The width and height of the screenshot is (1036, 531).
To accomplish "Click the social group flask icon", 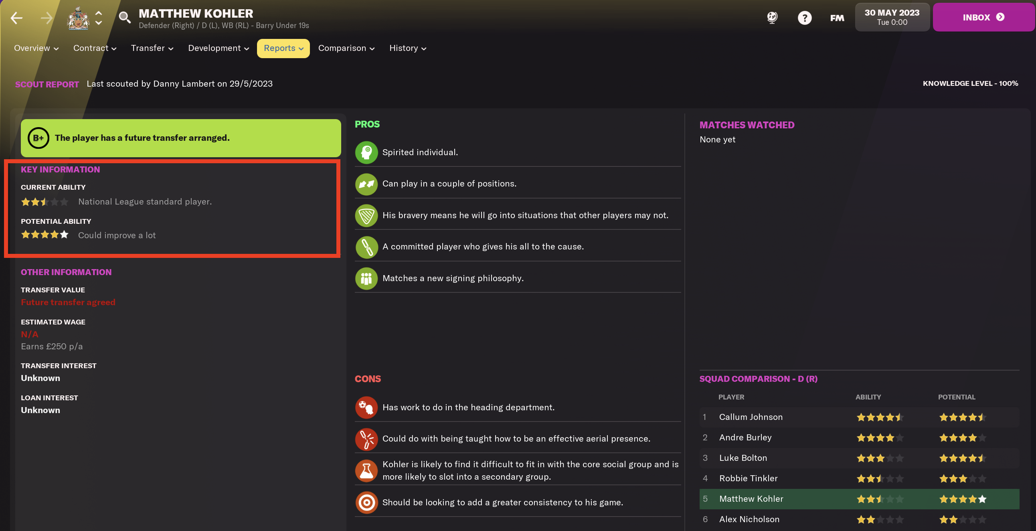I will pyautogui.click(x=366, y=471).
